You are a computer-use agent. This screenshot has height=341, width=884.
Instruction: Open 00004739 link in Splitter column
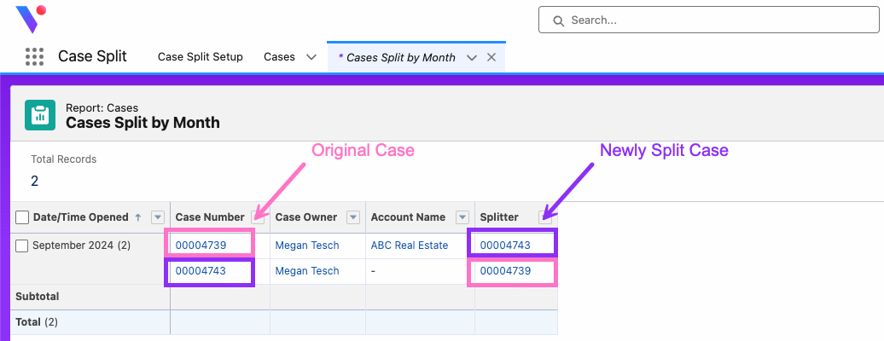505,271
